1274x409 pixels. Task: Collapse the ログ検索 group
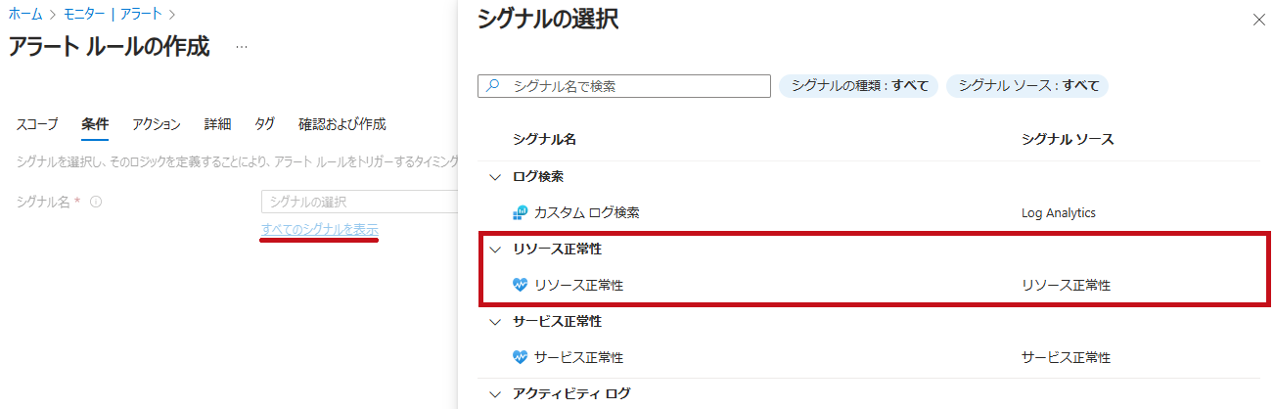[x=494, y=177]
